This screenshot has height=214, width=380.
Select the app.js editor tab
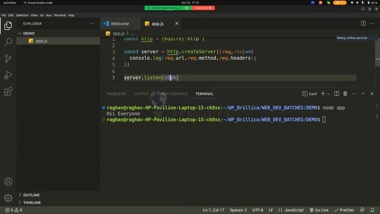coord(157,24)
